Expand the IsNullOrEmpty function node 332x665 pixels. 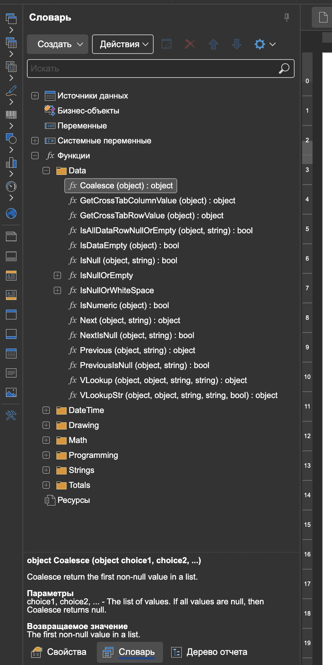57,276
